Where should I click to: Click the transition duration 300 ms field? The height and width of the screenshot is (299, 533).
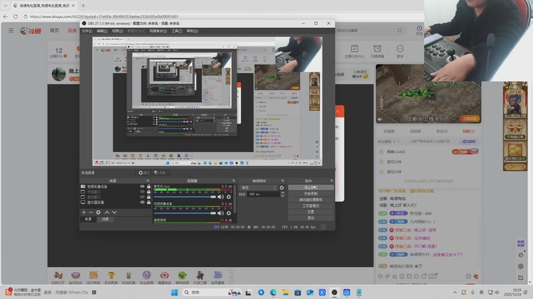tap(263, 194)
